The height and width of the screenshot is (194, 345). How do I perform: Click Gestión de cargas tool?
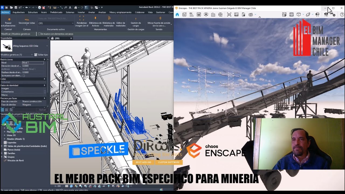136,22
